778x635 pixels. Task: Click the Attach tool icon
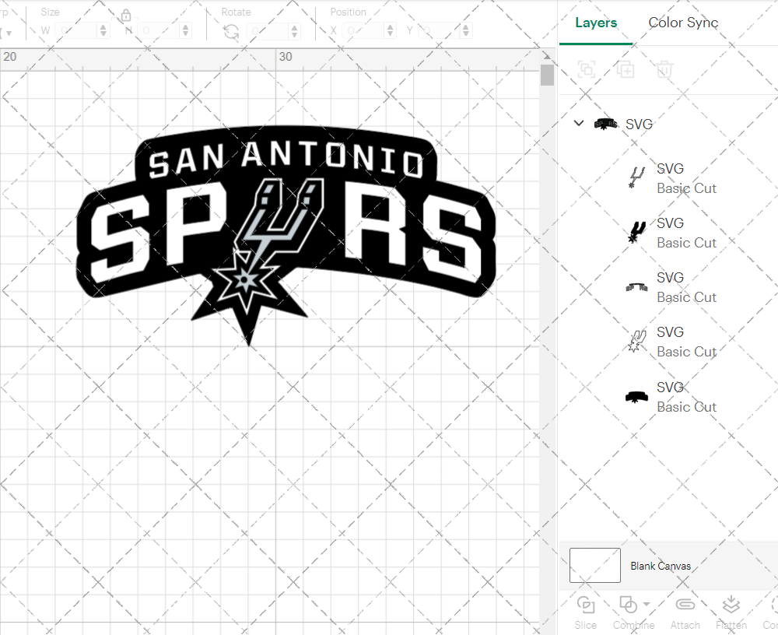685,604
